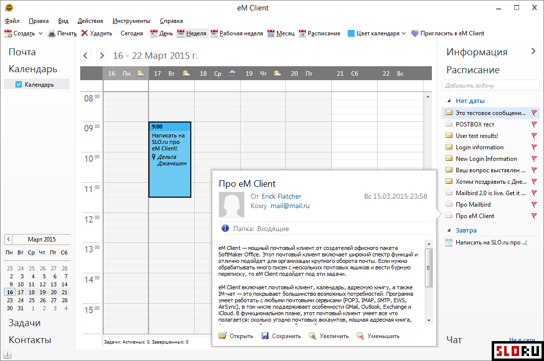Click Сохранить in message popup
This screenshot has height=361, width=544.
(281, 336)
